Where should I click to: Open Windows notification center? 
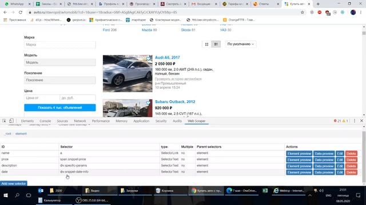[359, 195]
